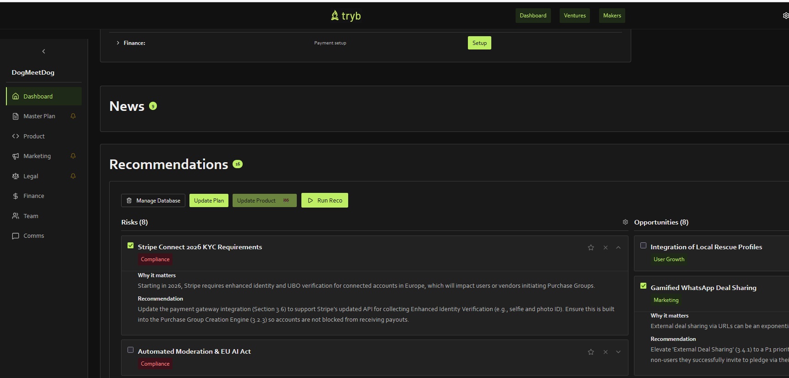Click Legal scales icon
Screen dimensions: 789x378
(x=16, y=176)
